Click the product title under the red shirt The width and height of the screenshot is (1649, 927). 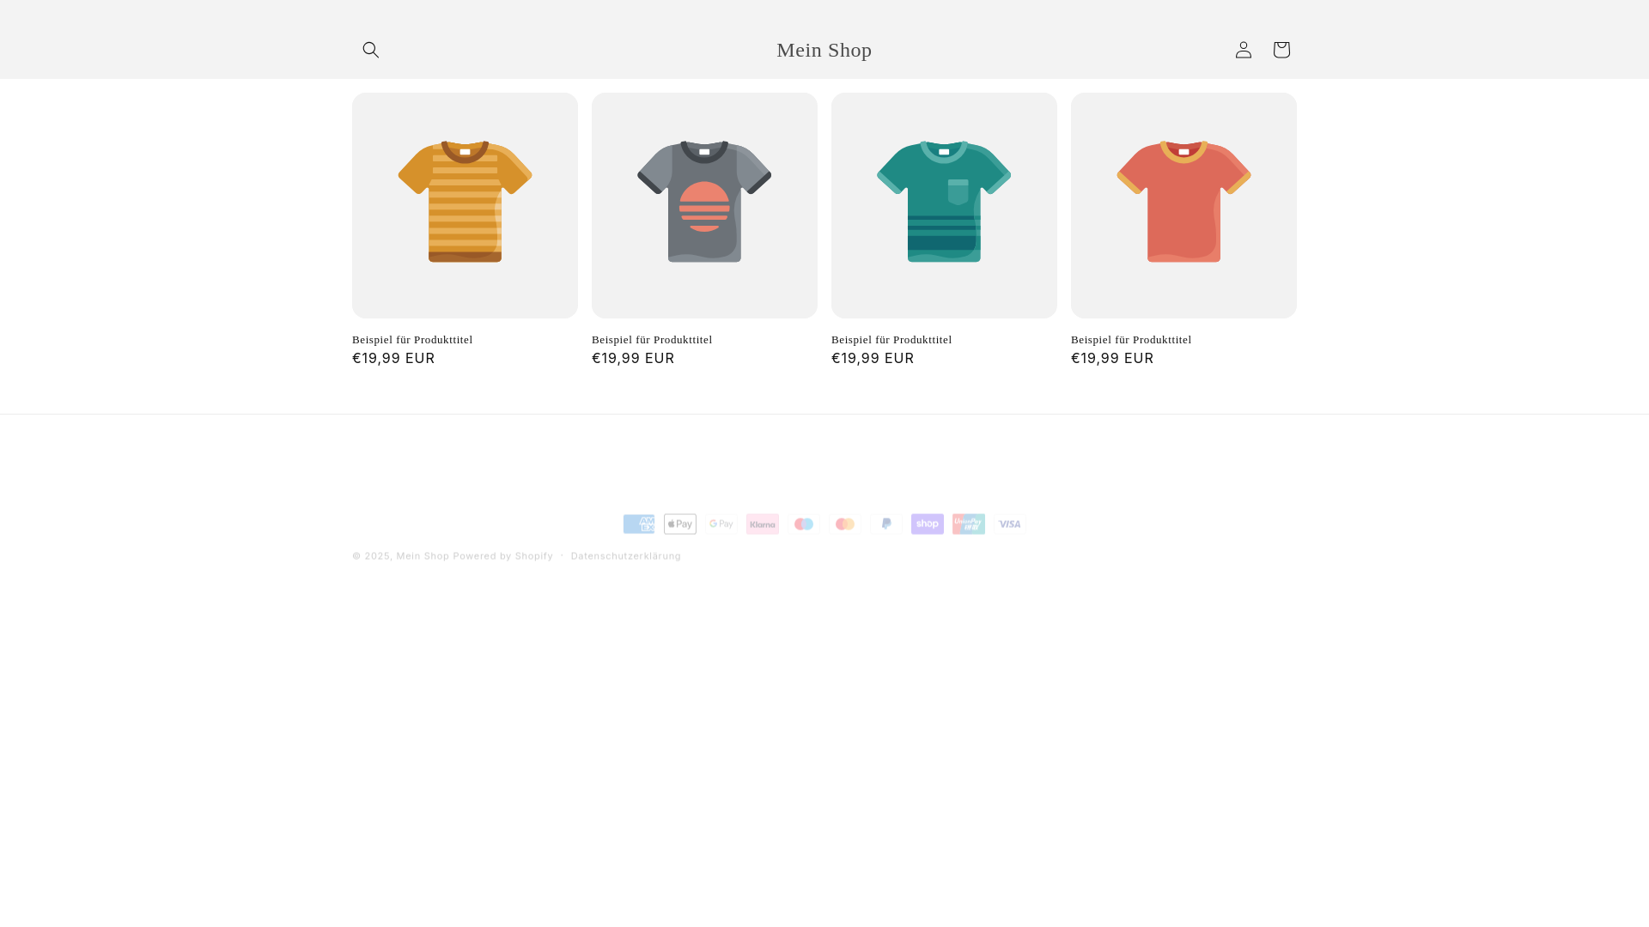pyautogui.click(x=1131, y=340)
